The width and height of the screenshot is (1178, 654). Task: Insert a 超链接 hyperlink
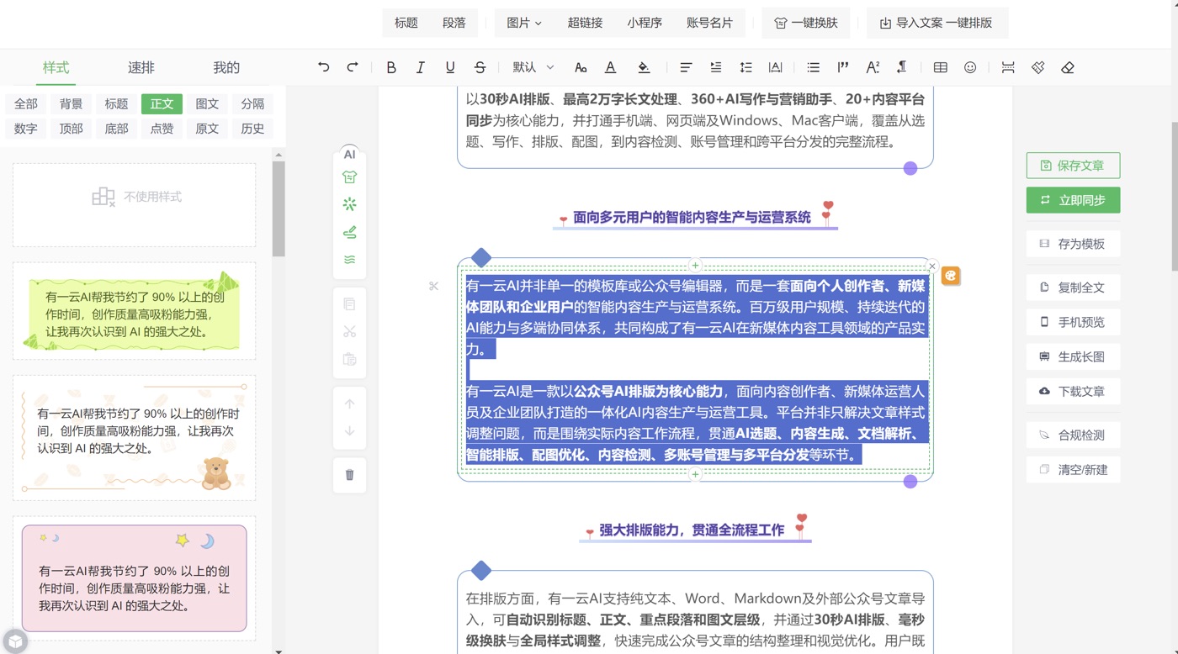tap(585, 23)
